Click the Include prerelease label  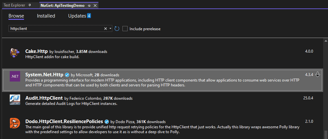click(145, 29)
